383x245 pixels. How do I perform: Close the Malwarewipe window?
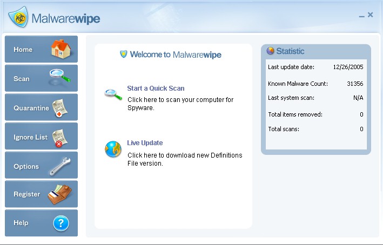point(370,15)
